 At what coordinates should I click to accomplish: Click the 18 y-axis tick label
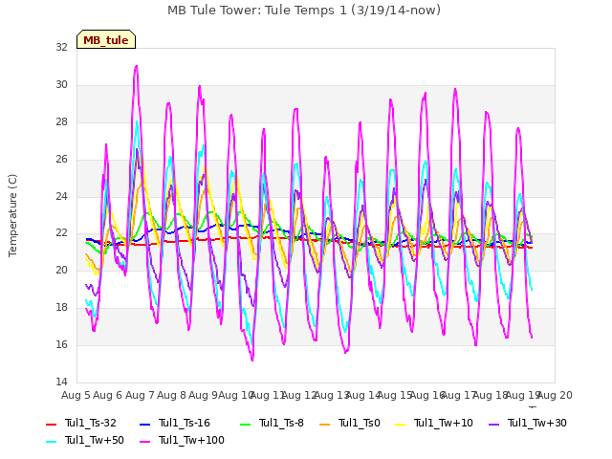61,308
